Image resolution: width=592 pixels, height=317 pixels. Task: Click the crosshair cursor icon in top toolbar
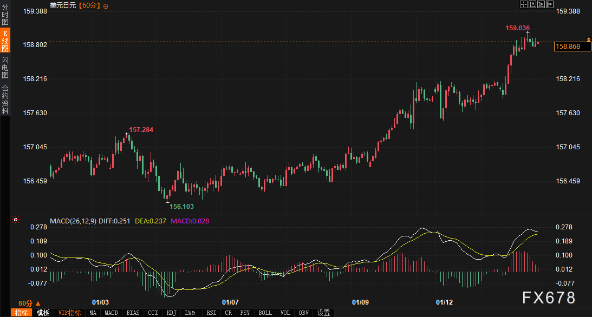(523, 4)
